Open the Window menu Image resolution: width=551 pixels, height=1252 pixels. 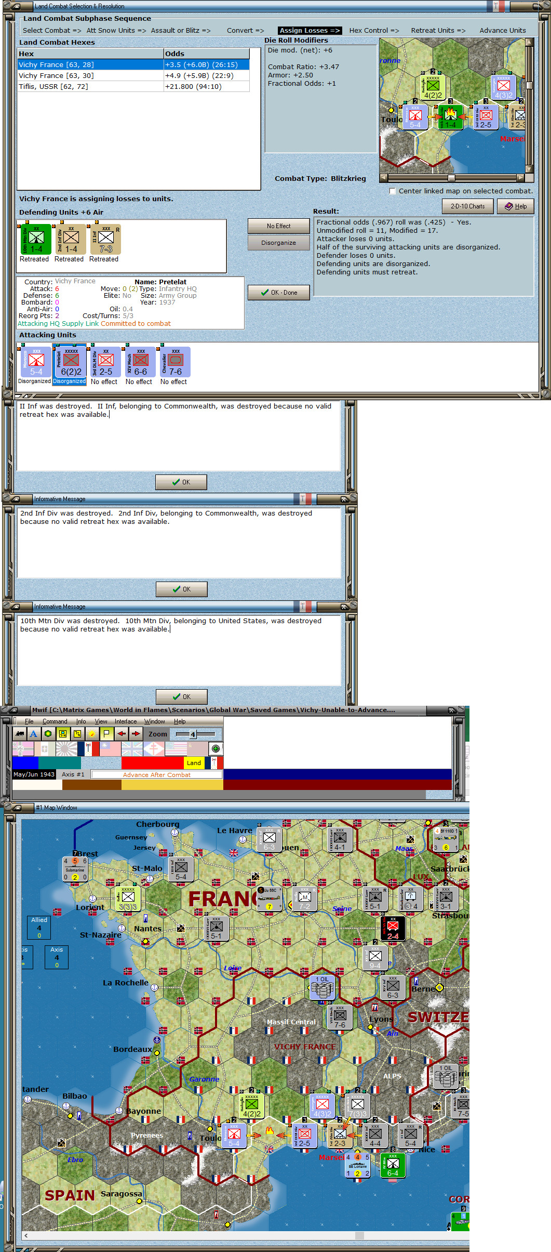(x=155, y=721)
